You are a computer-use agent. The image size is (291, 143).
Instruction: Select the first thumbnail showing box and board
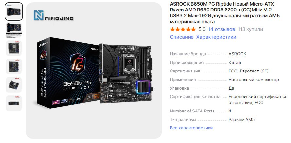pos(14,11)
